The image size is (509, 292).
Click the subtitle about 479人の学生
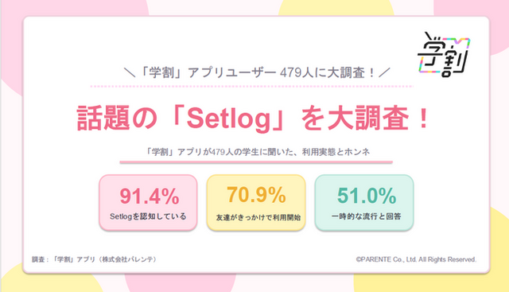click(257, 152)
